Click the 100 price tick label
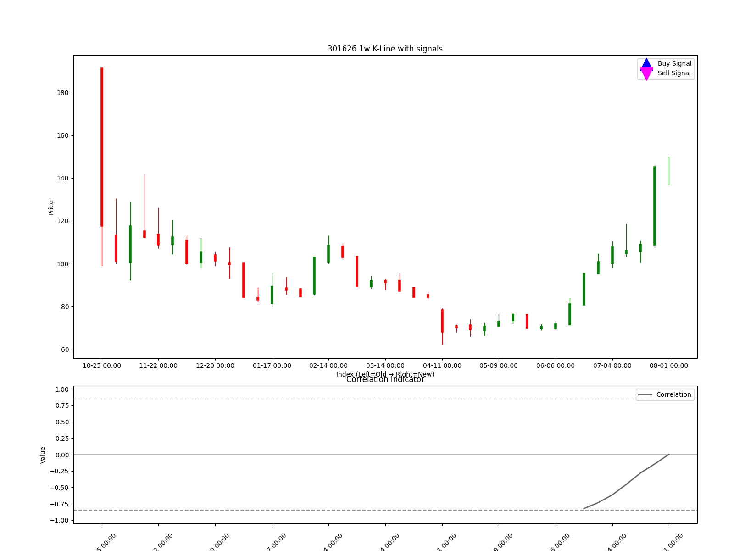Viewport: 734px width, 551px height. tap(63, 264)
